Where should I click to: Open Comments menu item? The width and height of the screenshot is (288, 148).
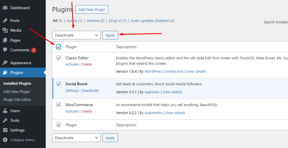tap(20, 50)
